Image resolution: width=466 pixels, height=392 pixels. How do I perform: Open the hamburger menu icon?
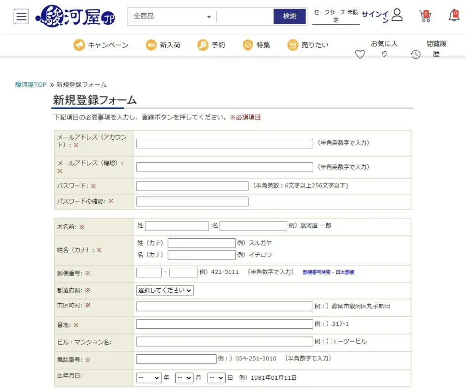click(x=21, y=17)
